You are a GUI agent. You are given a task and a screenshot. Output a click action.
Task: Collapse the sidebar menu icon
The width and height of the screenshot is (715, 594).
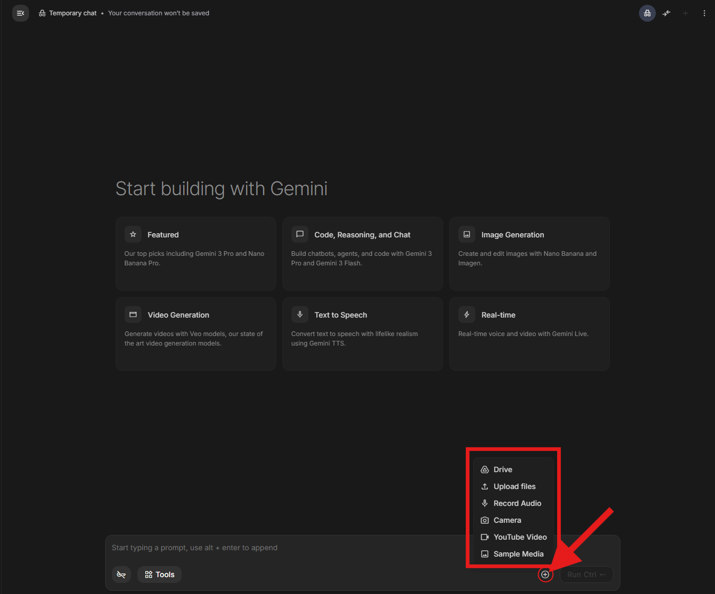(x=21, y=13)
